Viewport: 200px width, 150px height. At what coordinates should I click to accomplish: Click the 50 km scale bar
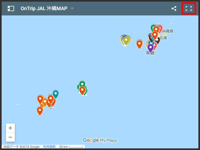(71, 147)
